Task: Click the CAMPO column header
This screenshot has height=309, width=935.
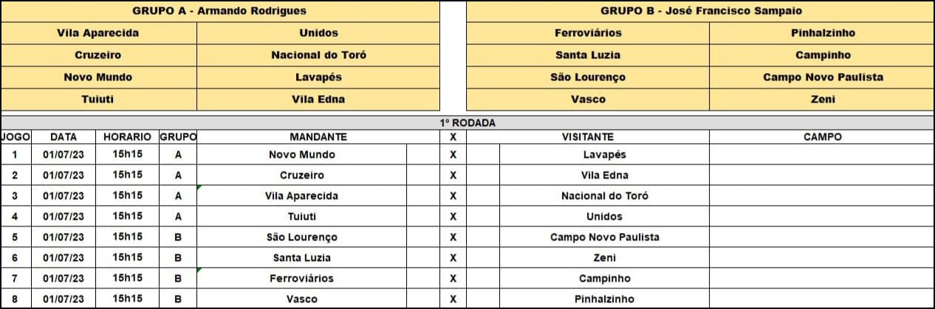Action: pyautogui.click(x=822, y=137)
